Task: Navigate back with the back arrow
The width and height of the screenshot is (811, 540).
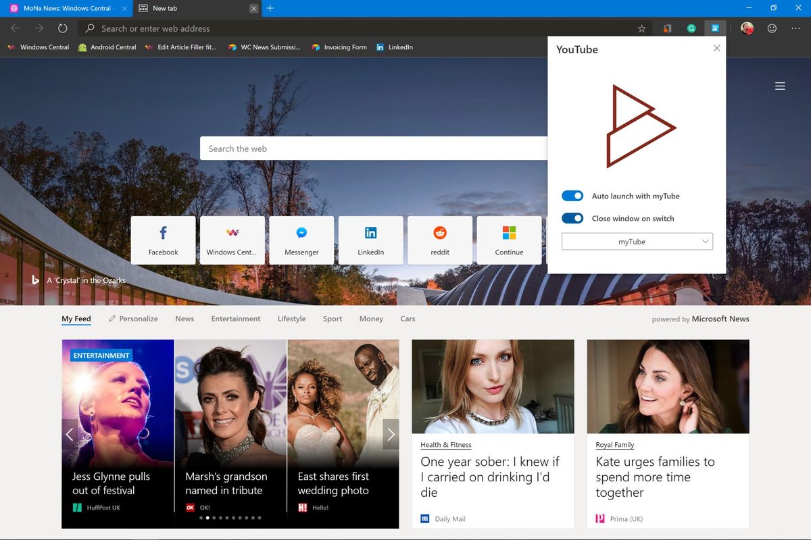Action: 14,28
